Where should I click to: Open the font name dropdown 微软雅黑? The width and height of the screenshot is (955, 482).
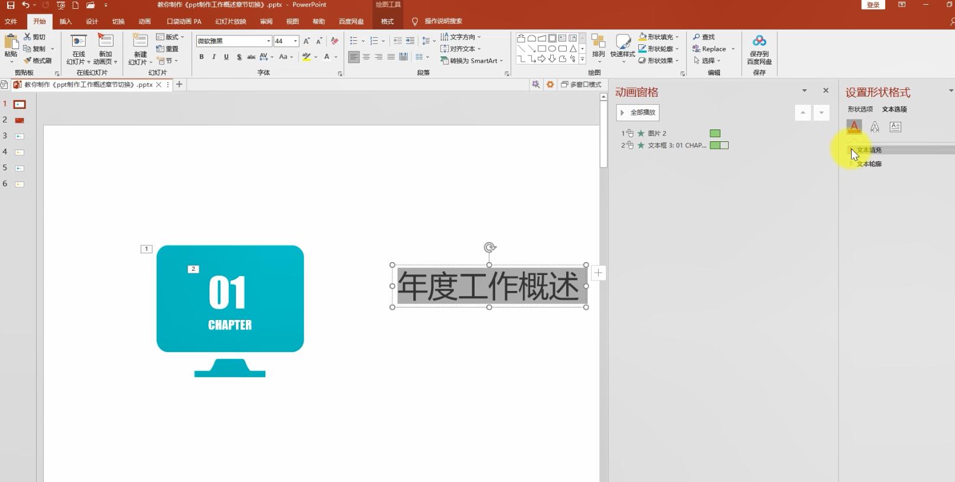268,41
